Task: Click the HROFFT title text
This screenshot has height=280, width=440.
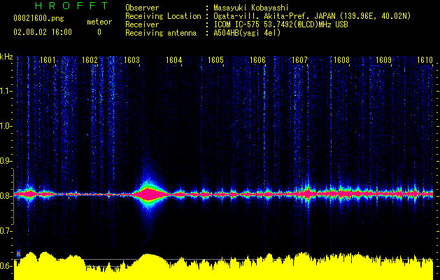Action: coord(71,6)
